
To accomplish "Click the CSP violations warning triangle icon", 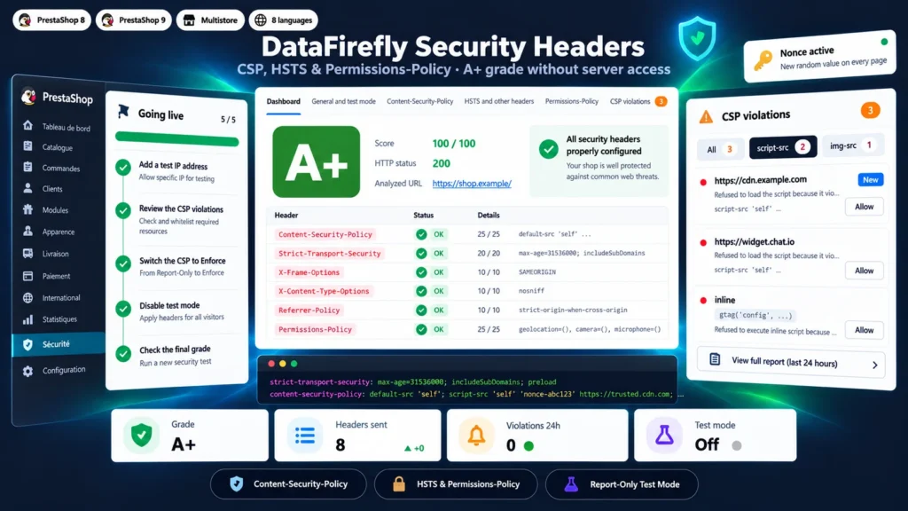I will pyautogui.click(x=706, y=117).
